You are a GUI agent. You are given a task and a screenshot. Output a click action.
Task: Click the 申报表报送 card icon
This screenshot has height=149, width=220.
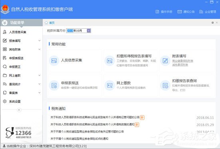(x=54, y=85)
